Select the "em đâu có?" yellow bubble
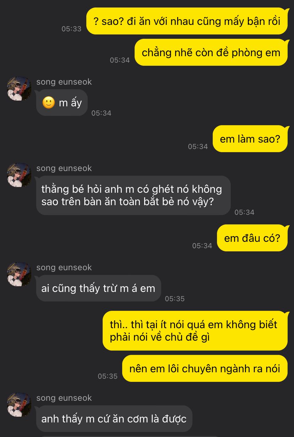 (252, 238)
